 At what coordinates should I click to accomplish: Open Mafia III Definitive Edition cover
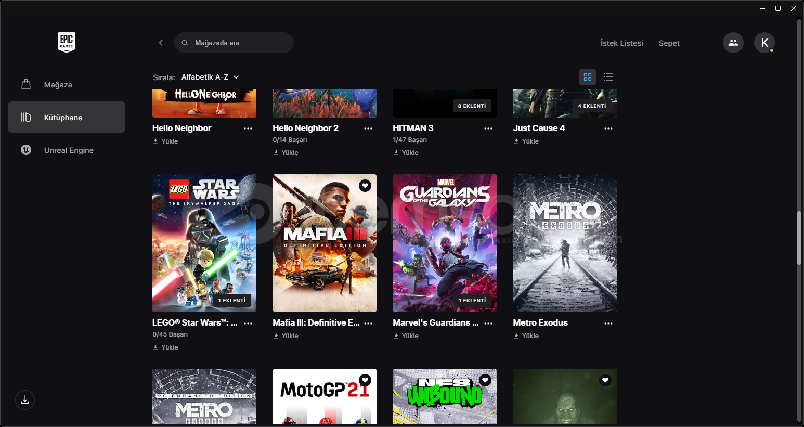[325, 243]
